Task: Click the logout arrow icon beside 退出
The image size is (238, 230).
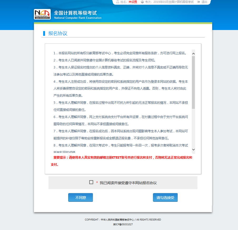Action: (x=199, y=2)
